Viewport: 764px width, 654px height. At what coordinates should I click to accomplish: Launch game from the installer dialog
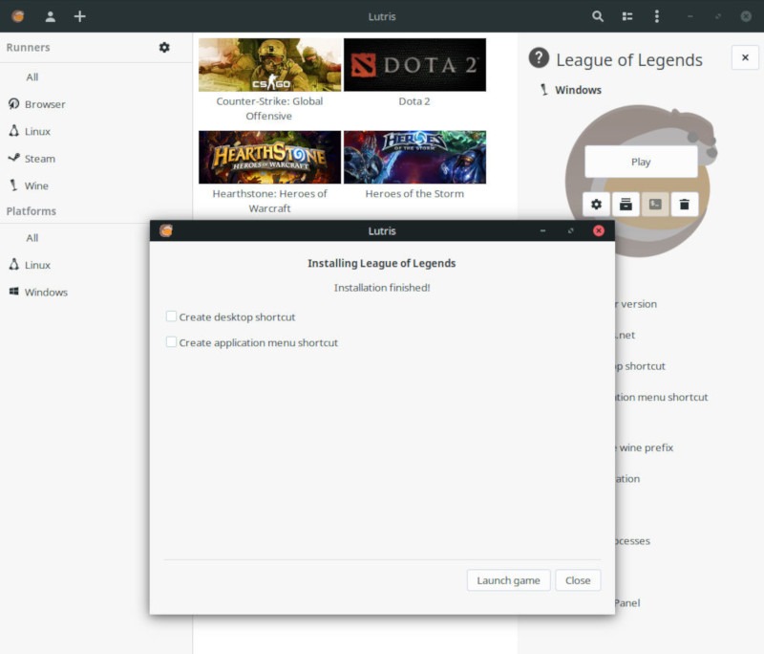point(508,580)
